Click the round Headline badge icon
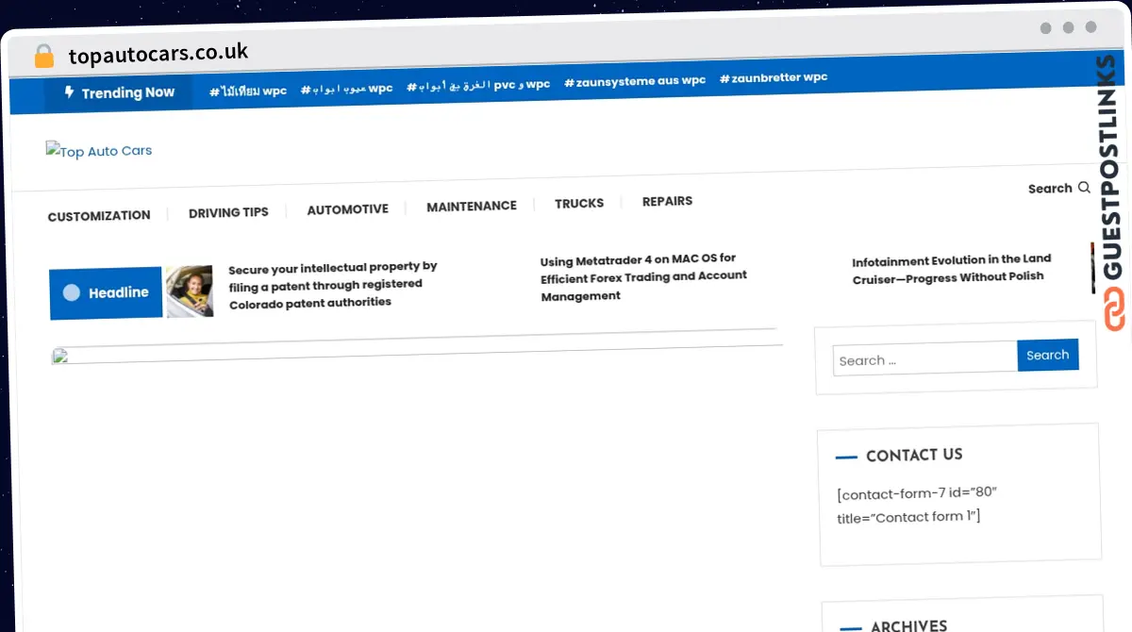Screen dimensions: 1132x632 pos(72,293)
